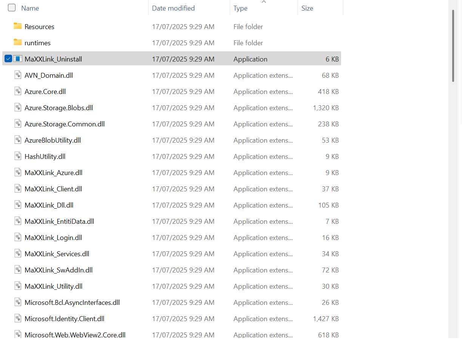Click the Microsoft.Identity.Client.dll file icon
462x340 pixels.
[18, 318]
